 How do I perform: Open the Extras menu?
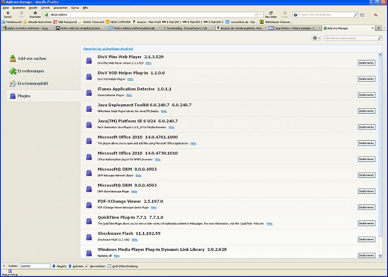click(75, 8)
